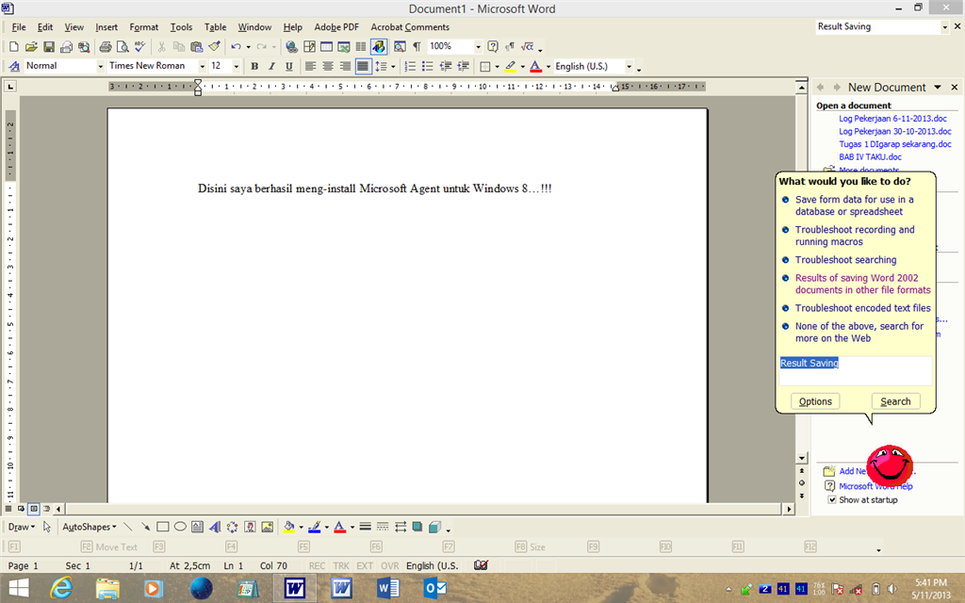
Task: Insert WordArt from the Drawing toolbar
Action: pyautogui.click(x=215, y=527)
